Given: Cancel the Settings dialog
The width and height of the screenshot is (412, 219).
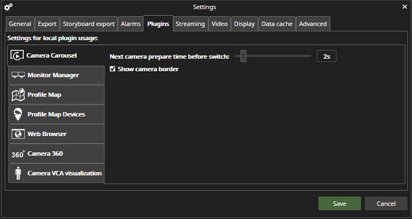Looking at the screenshot, I should (386, 203).
